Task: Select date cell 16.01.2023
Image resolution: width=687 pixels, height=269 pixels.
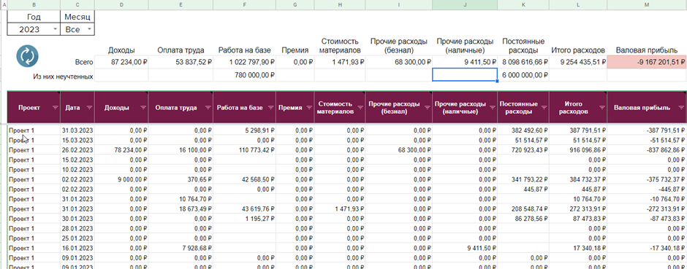Action: click(x=77, y=248)
